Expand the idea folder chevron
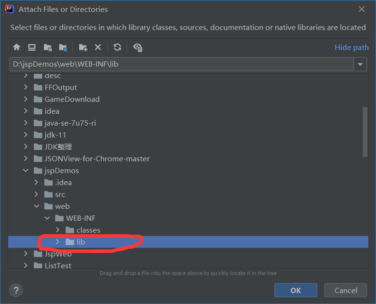This screenshot has width=376, height=304. [x=26, y=111]
